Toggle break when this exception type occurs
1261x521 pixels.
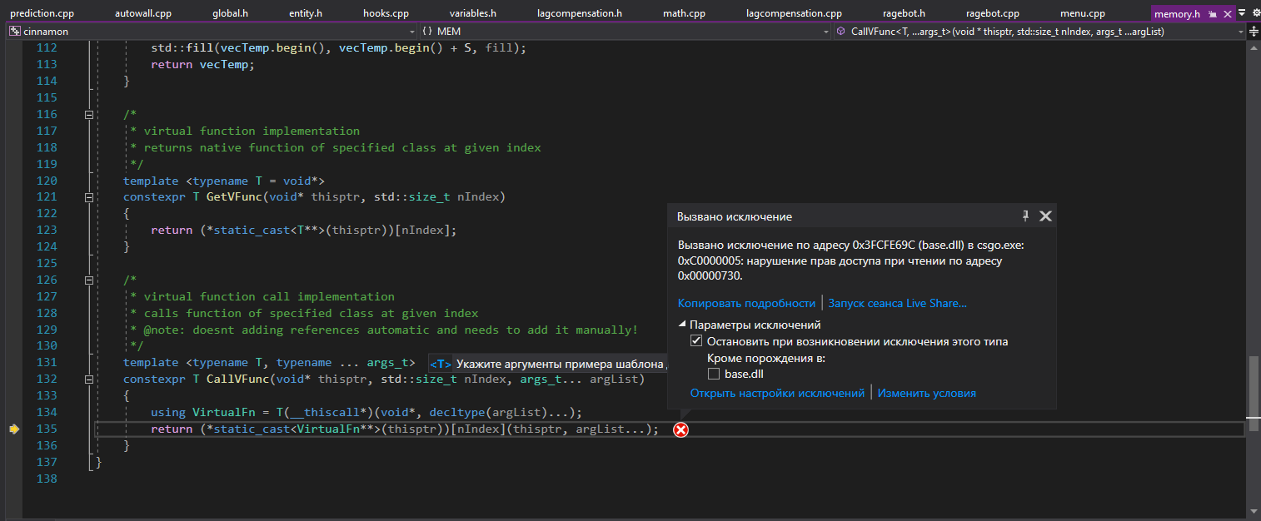pos(696,341)
